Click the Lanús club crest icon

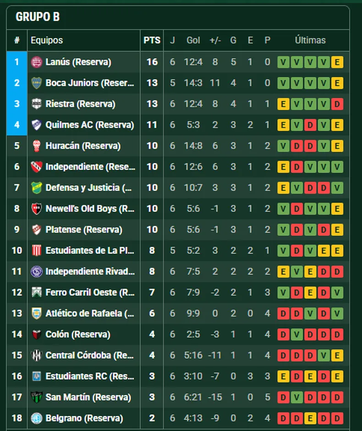pos(37,62)
